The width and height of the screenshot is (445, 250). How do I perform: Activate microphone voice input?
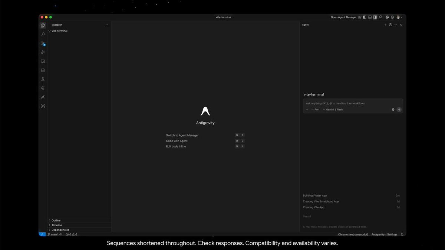(393, 110)
